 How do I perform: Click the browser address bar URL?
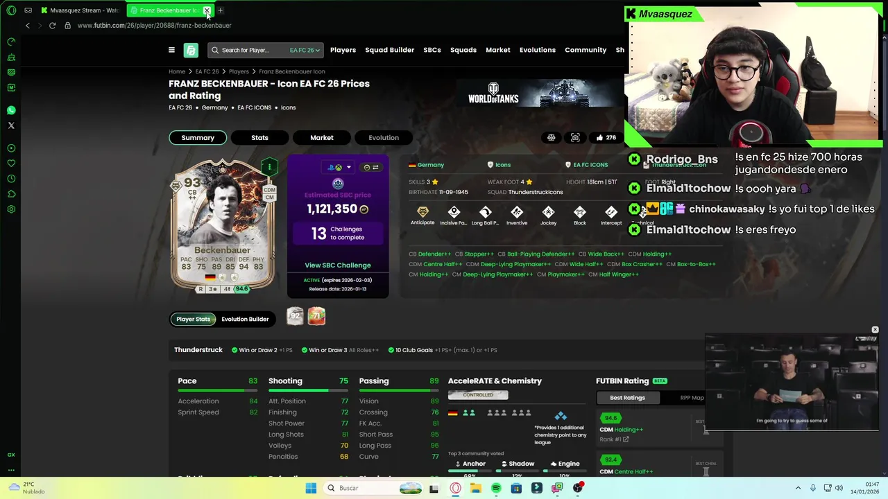click(154, 26)
